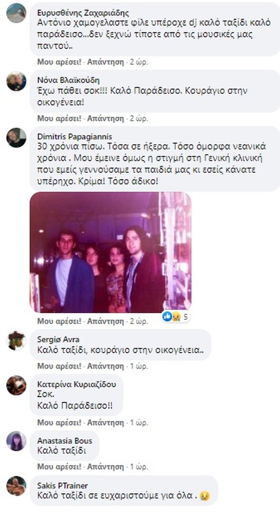View reactions count on photo comment

176,317
